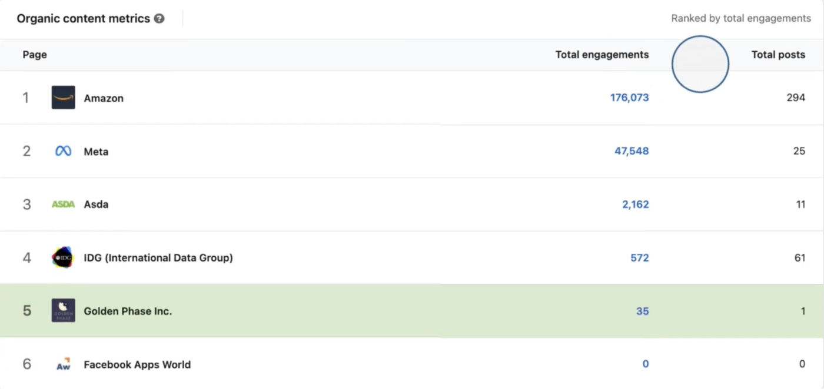Click the Amazon page logo icon
The width and height of the screenshot is (824, 389).
(63, 98)
